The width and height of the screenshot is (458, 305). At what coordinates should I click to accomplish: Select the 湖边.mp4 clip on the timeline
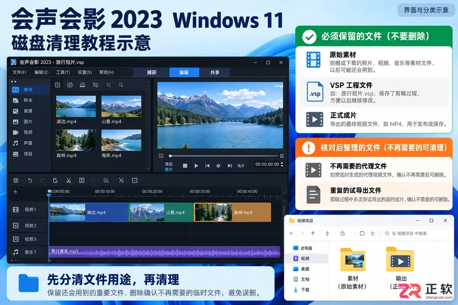coord(89,212)
